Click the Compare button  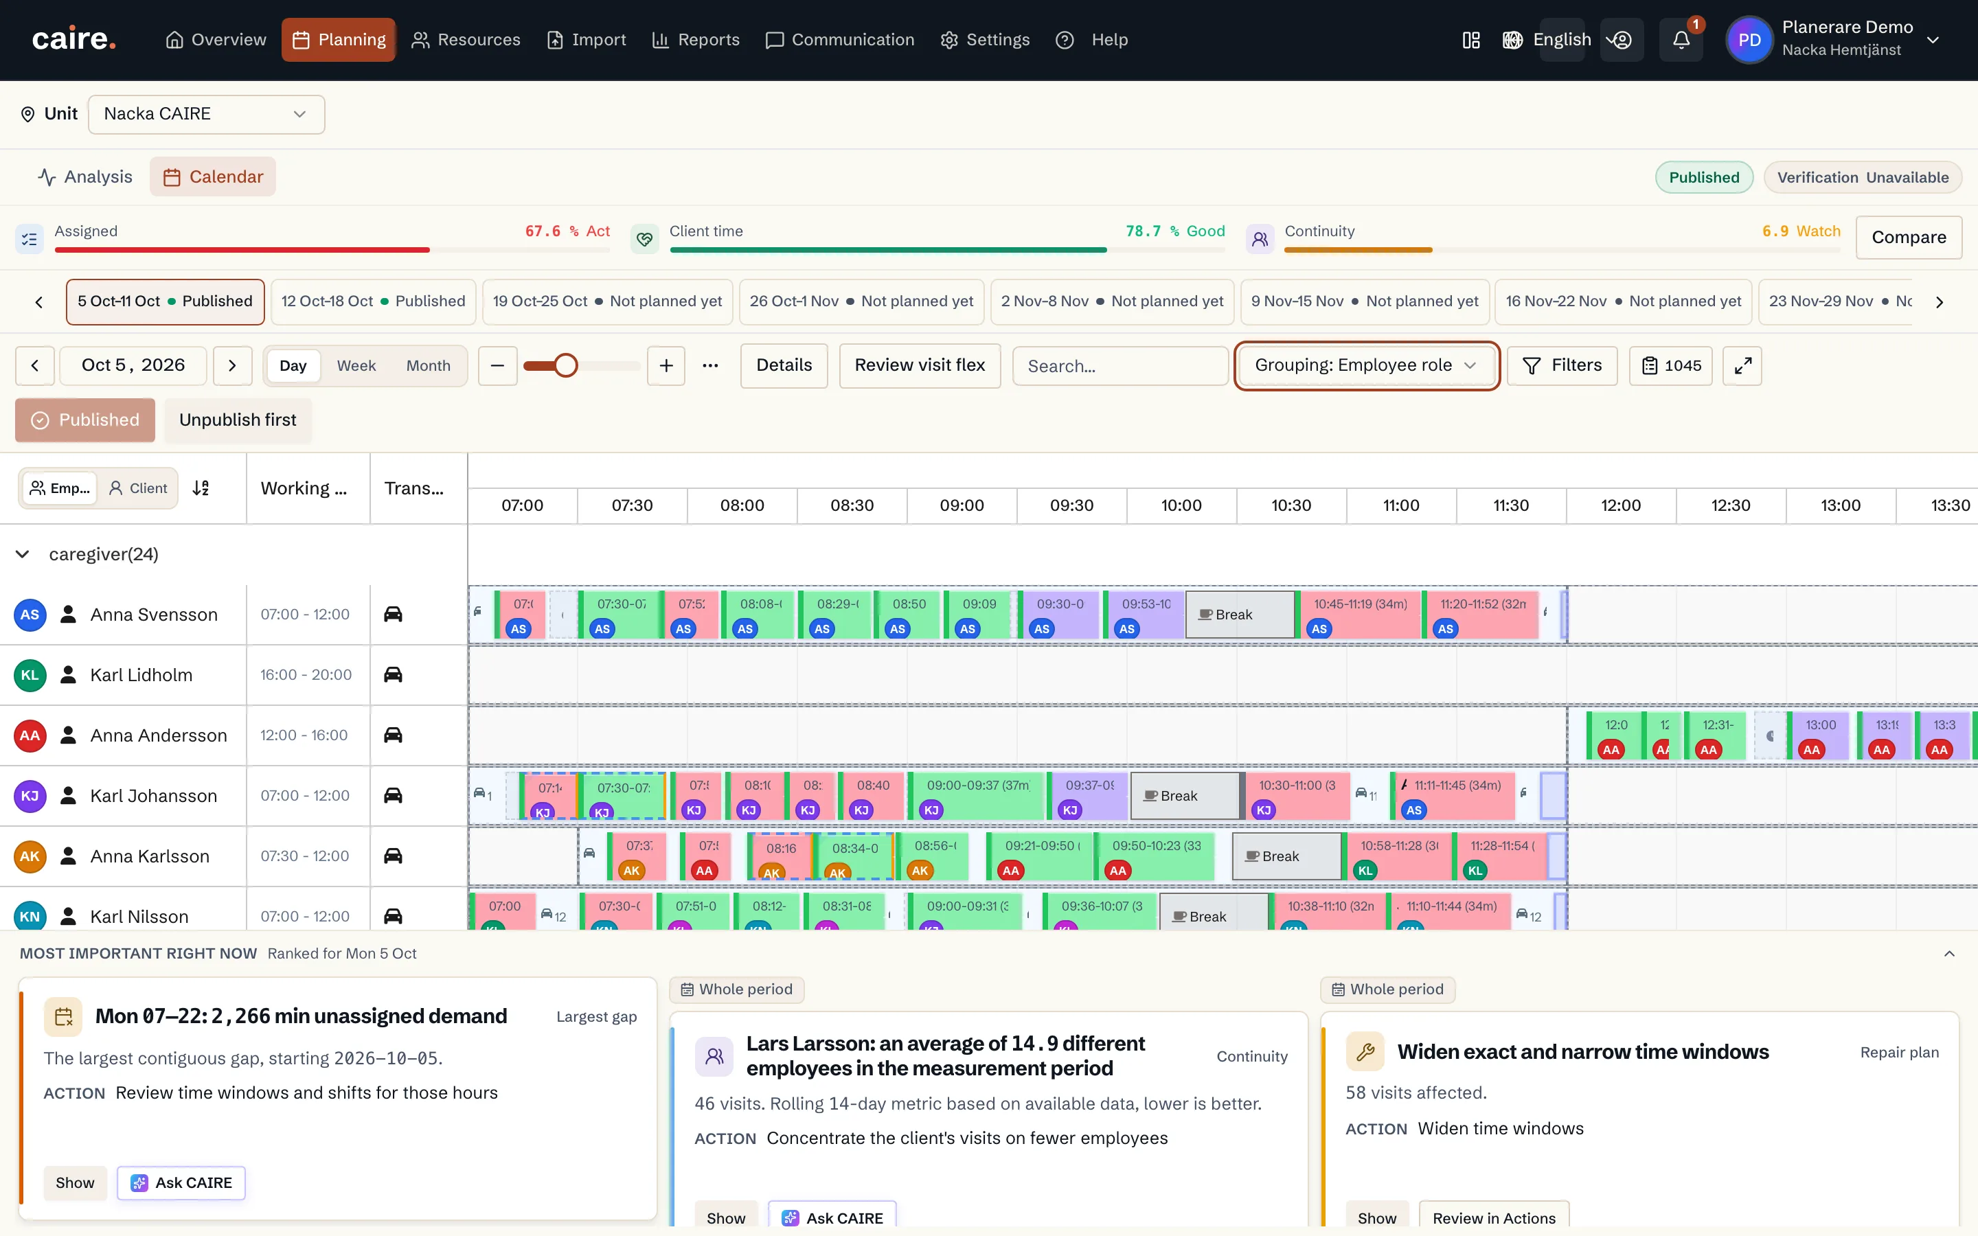(x=1909, y=238)
